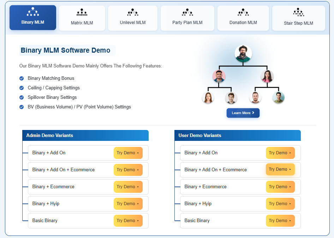The image size is (334, 238).
Task: Click the Unilevel MLM tree icon
Action: [x=132, y=13]
